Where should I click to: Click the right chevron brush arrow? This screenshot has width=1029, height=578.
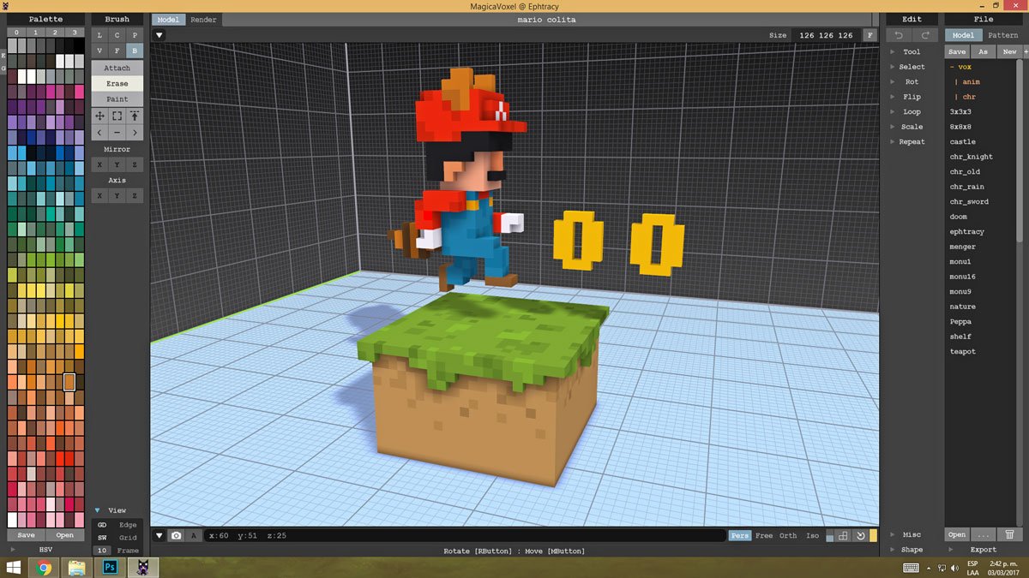[135, 133]
